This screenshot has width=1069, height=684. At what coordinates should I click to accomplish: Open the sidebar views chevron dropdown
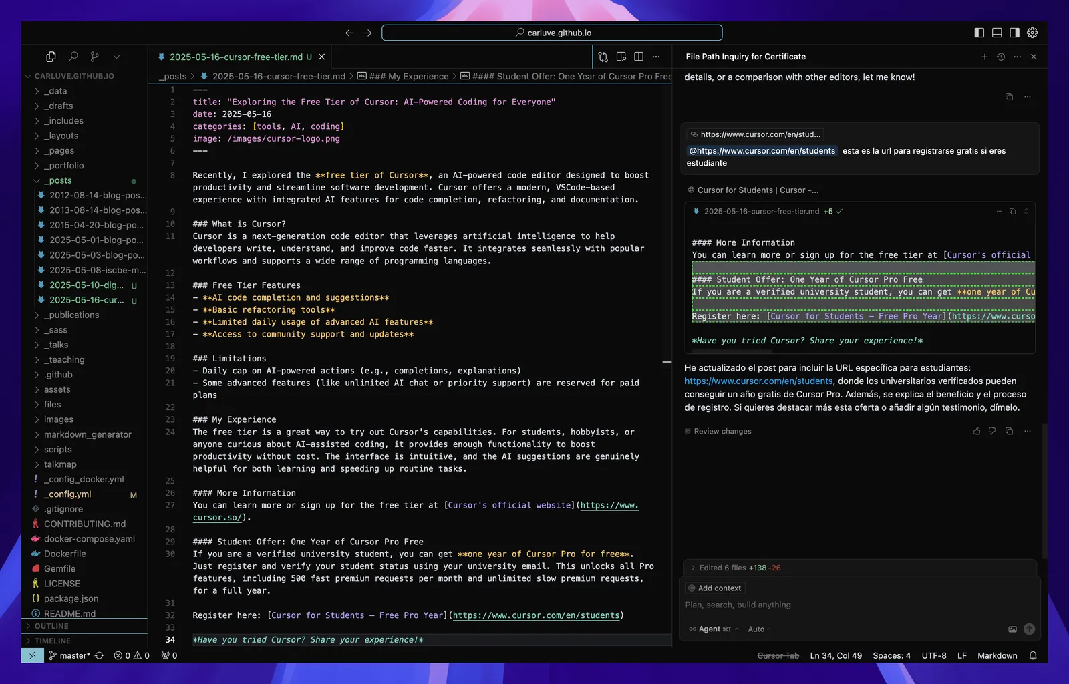click(116, 57)
